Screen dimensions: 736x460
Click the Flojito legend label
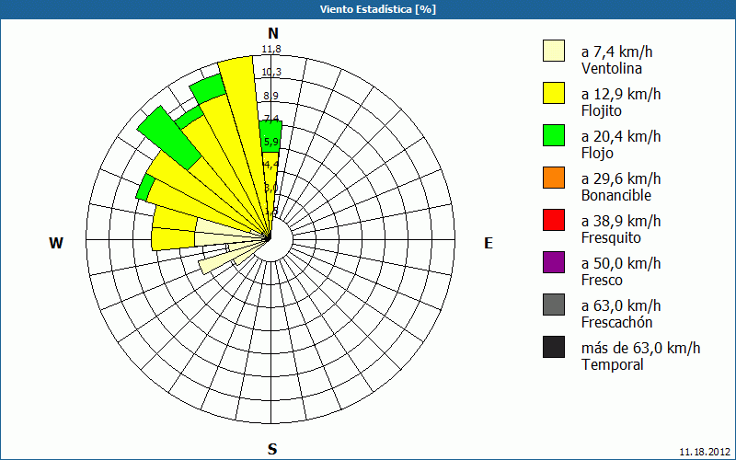tap(602, 111)
